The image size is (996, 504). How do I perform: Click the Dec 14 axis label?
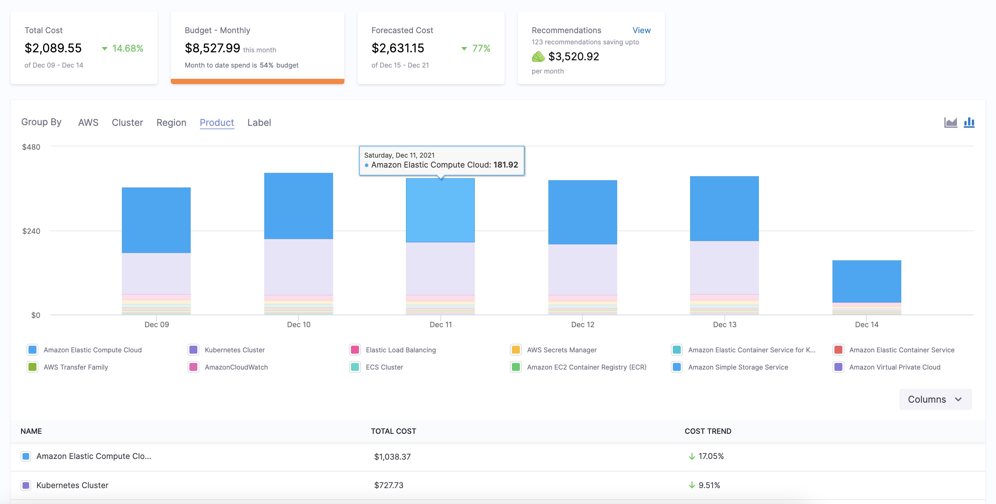pyautogui.click(x=867, y=325)
